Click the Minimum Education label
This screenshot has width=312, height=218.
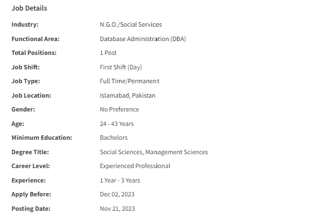point(42,138)
